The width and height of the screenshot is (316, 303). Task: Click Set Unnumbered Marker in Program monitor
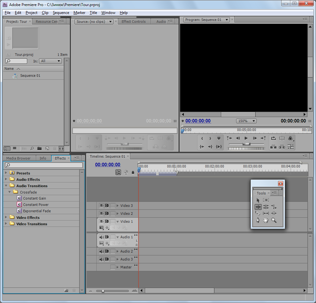219,138
